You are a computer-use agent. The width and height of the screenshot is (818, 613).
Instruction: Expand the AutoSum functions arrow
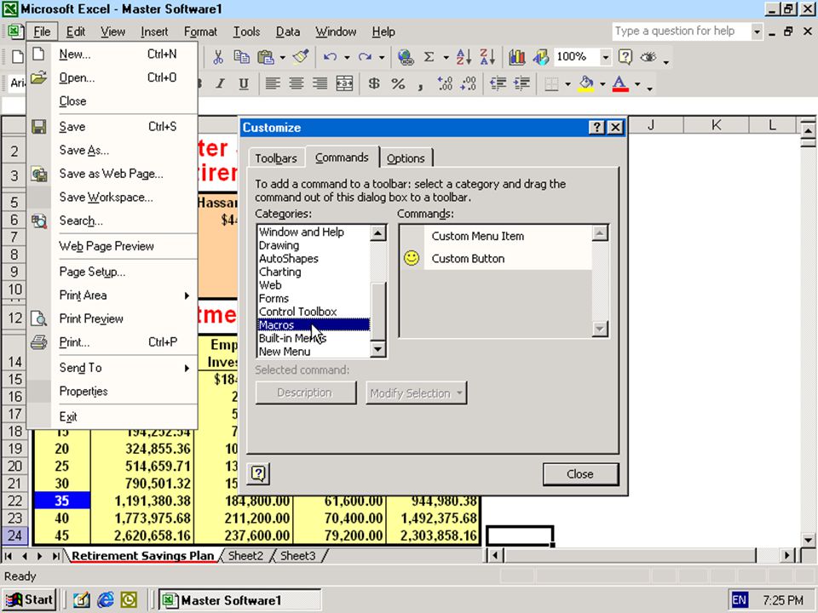(x=446, y=57)
